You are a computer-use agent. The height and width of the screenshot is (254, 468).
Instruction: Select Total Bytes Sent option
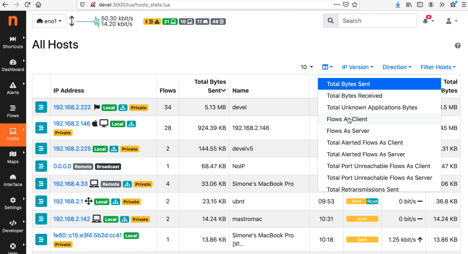pyautogui.click(x=379, y=84)
